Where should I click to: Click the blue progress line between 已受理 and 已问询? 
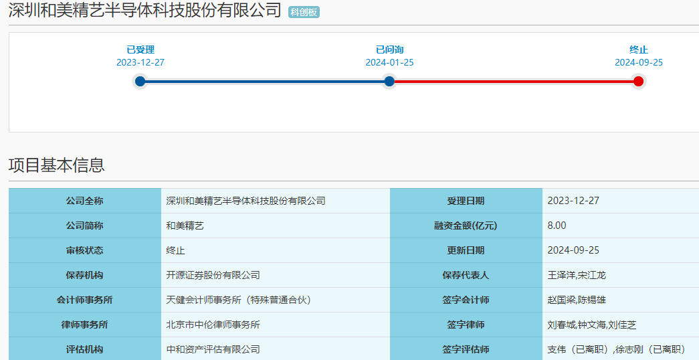tap(265, 81)
